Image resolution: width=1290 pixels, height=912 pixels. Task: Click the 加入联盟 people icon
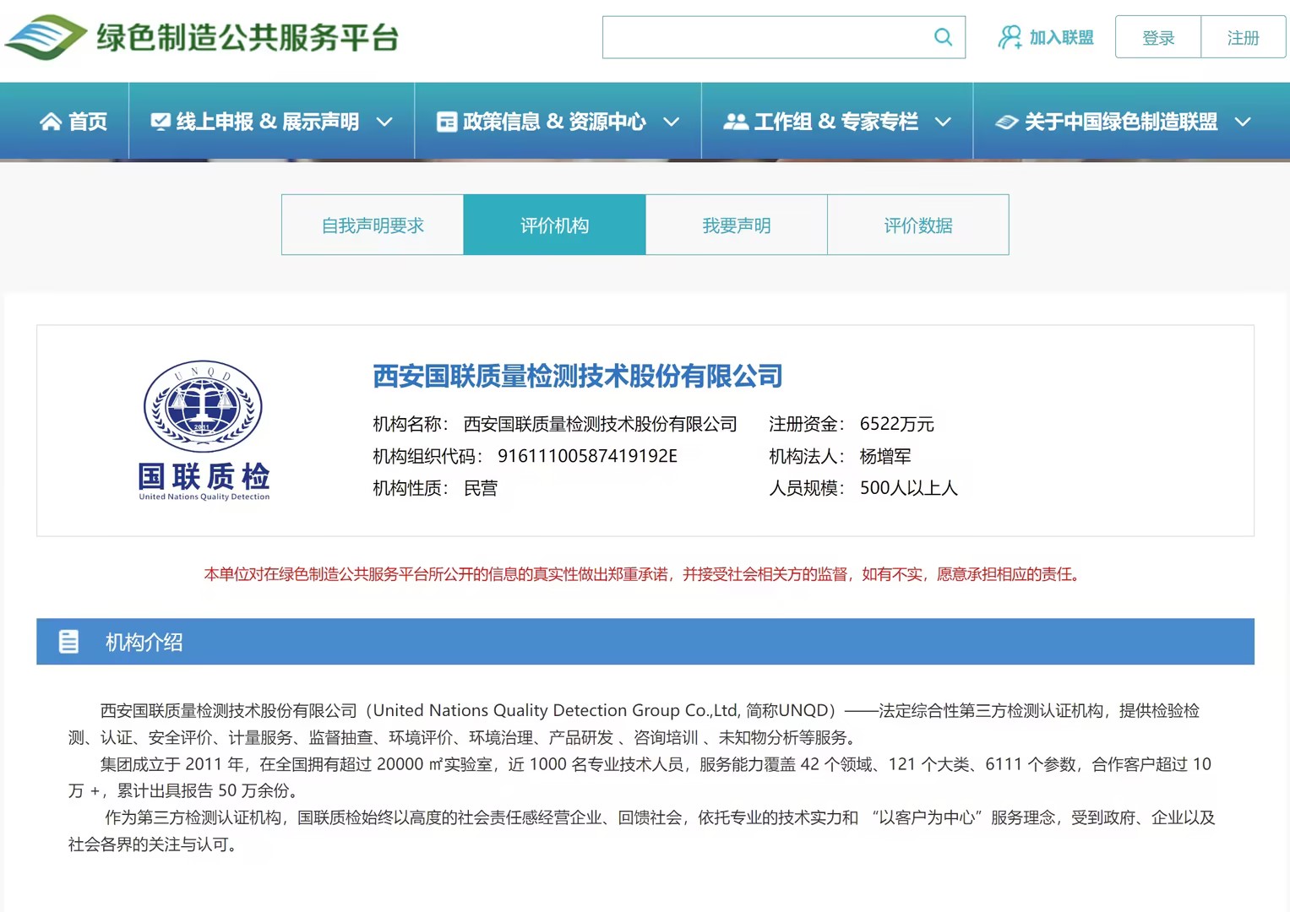point(1009,37)
